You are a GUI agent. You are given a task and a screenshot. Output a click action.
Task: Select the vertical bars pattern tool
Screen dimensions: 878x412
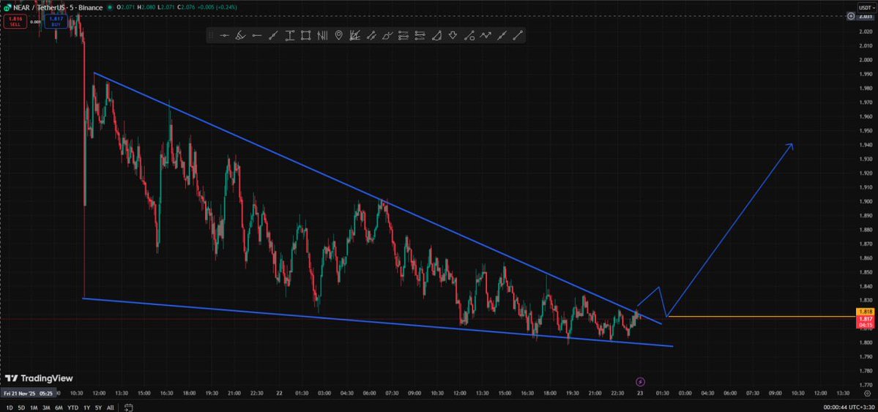322,36
